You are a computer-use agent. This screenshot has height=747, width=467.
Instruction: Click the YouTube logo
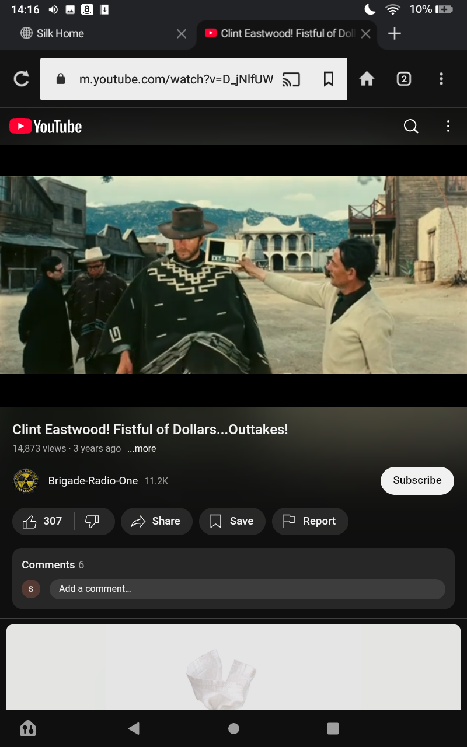click(x=46, y=126)
